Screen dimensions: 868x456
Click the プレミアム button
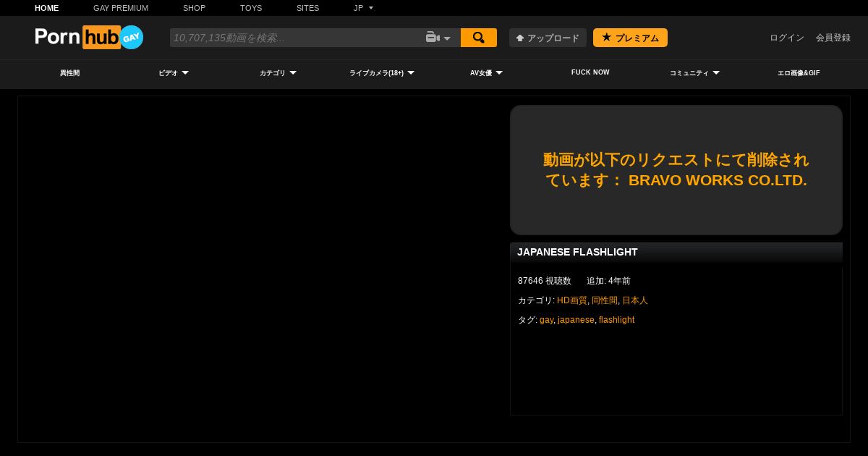(630, 38)
